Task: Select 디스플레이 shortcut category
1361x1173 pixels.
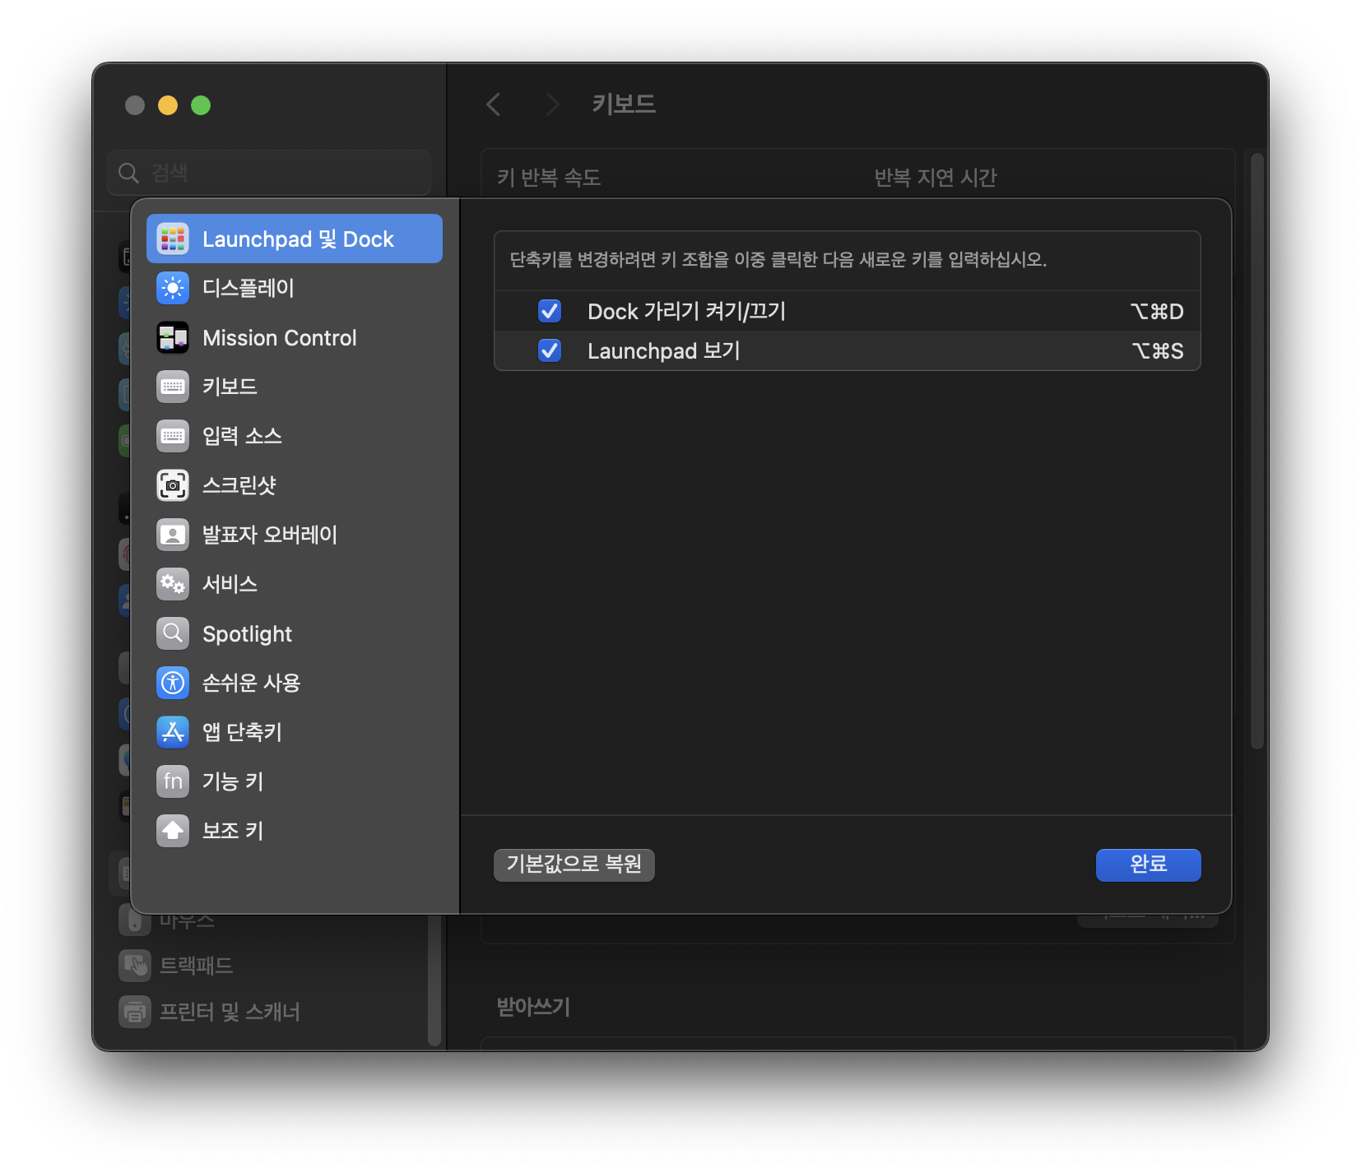Action: pos(295,288)
